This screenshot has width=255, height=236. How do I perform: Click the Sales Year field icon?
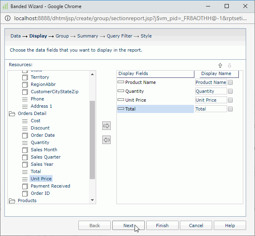[x=25, y=164]
